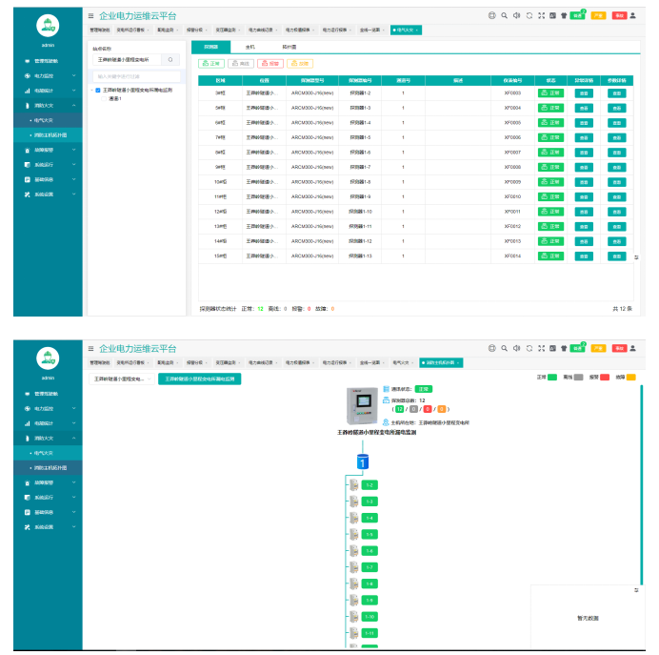
Task: Expand 电能统计 menu on detector table page sidebar
Action: [49, 91]
